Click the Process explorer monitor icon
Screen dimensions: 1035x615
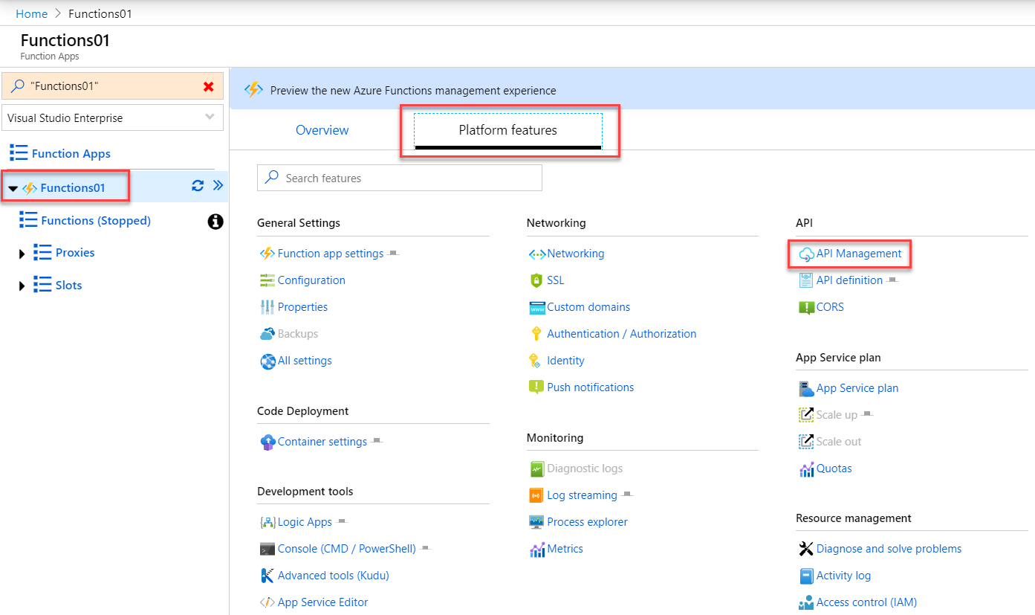pyautogui.click(x=537, y=522)
